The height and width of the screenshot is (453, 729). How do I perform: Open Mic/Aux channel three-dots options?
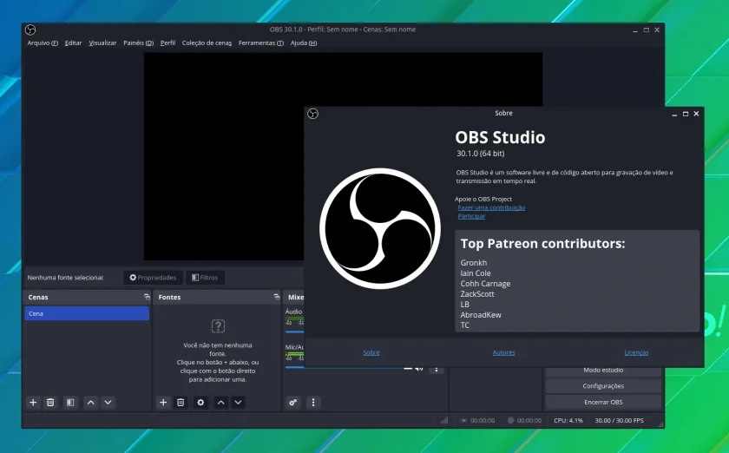point(436,370)
